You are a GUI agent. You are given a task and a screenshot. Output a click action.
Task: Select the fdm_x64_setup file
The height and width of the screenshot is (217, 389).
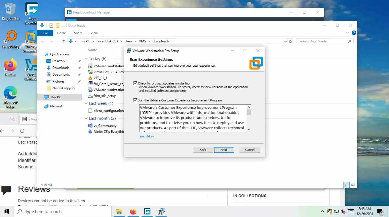click(x=105, y=96)
